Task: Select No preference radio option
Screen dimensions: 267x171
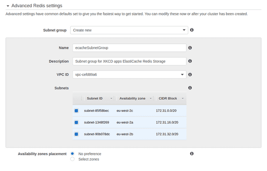Action: tap(72, 154)
